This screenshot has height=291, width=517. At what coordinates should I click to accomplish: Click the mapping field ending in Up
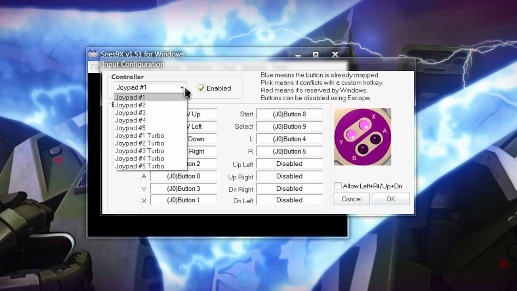pyautogui.click(x=202, y=114)
